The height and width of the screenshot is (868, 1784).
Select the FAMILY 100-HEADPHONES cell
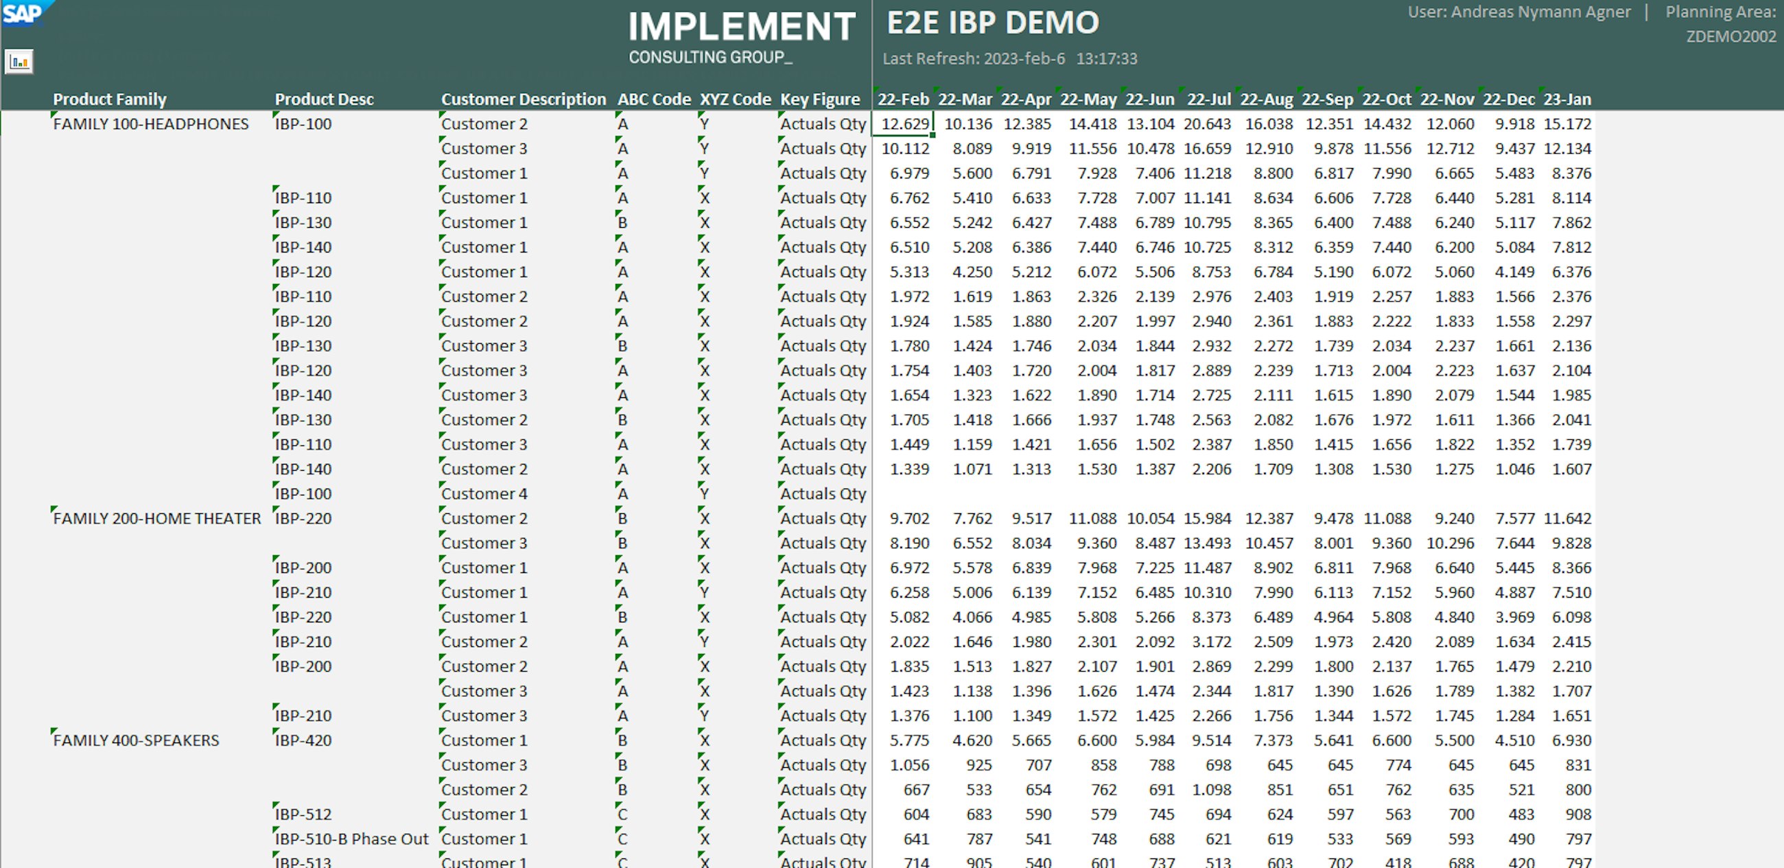pos(150,124)
